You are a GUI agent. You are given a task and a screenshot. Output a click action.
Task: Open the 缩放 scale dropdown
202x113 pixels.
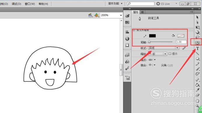pos(158,54)
